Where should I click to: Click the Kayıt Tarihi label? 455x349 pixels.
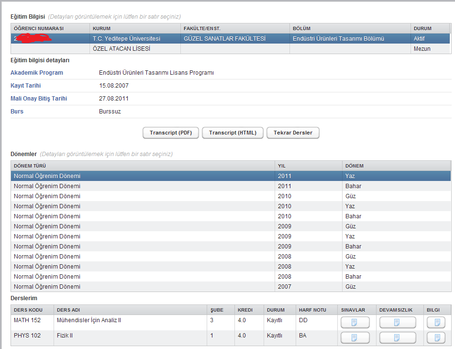pyautogui.click(x=25, y=85)
